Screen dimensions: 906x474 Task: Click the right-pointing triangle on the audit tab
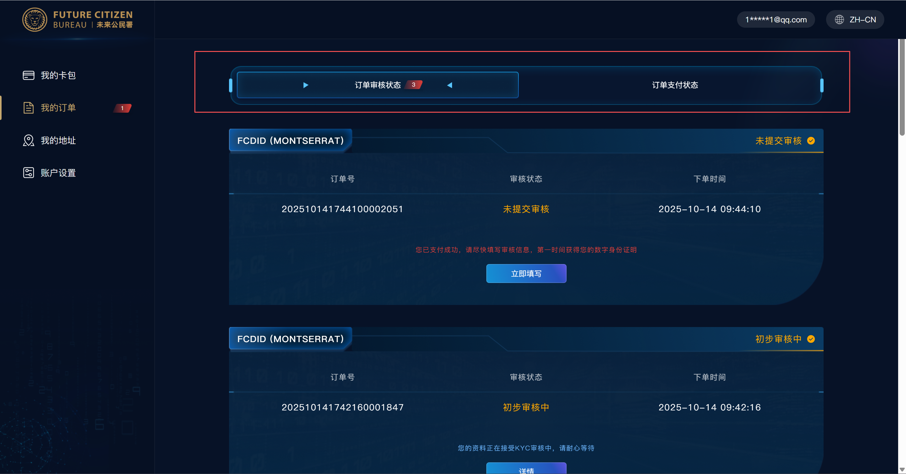(x=306, y=85)
